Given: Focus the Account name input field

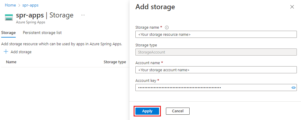Looking at the screenshot, I should (x=216, y=70).
